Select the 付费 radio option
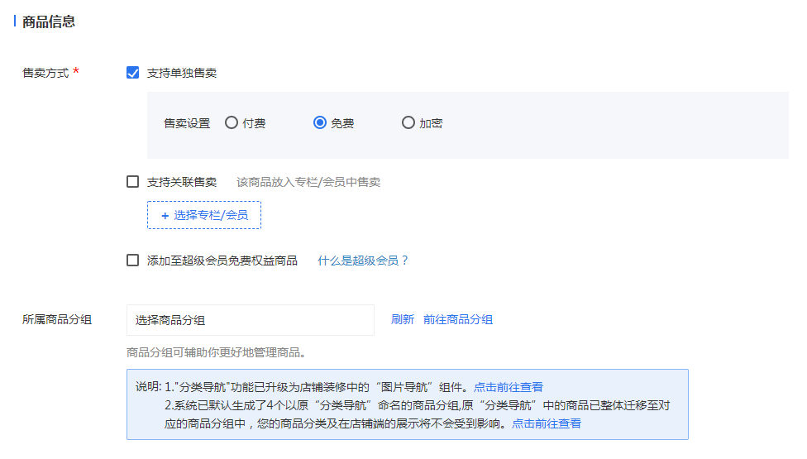The image size is (807, 459). (x=232, y=122)
